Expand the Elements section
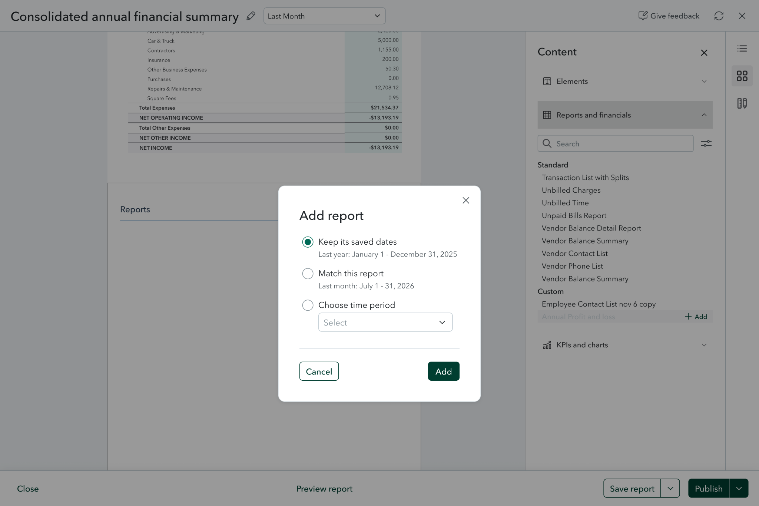The height and width of the screenshot is (506, 759). click(x=625, y=82)
